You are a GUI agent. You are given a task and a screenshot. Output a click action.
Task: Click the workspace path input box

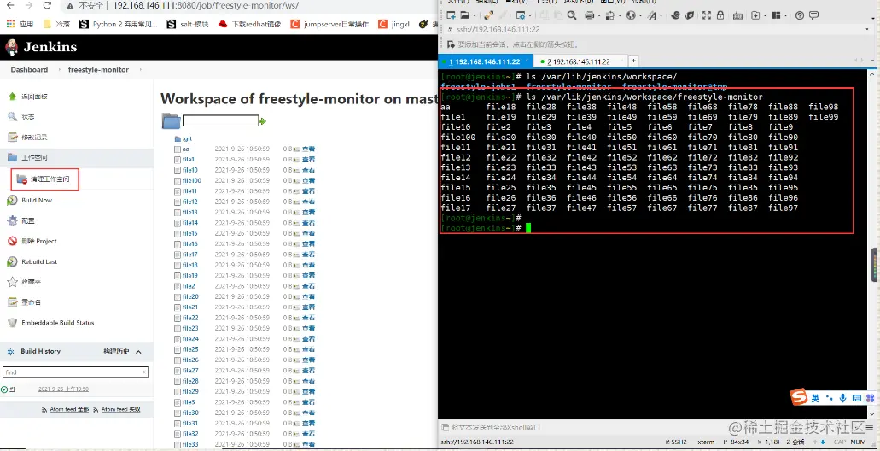(x=220, y=120)
